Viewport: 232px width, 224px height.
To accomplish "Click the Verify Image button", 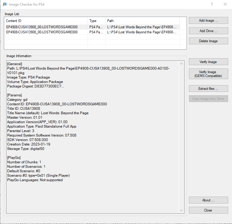I will click(208, 62).
